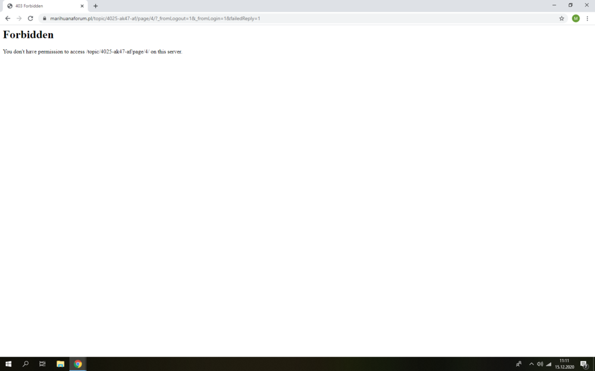This screenshot has width=595, height=371.
Task: Expand hidden system tray icons
Action: click(x=531, y=364)
